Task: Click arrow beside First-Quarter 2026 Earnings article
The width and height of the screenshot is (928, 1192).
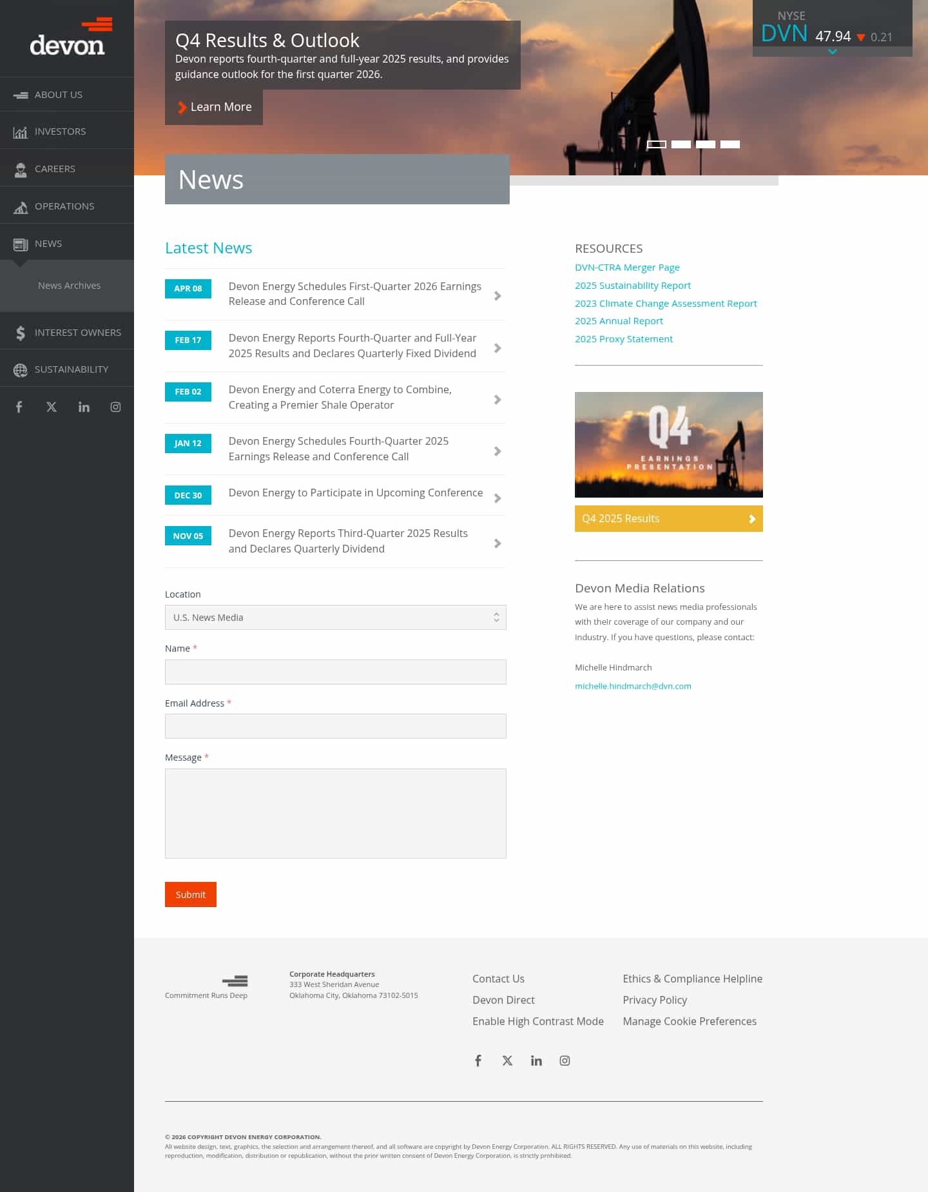Action: 498,296
